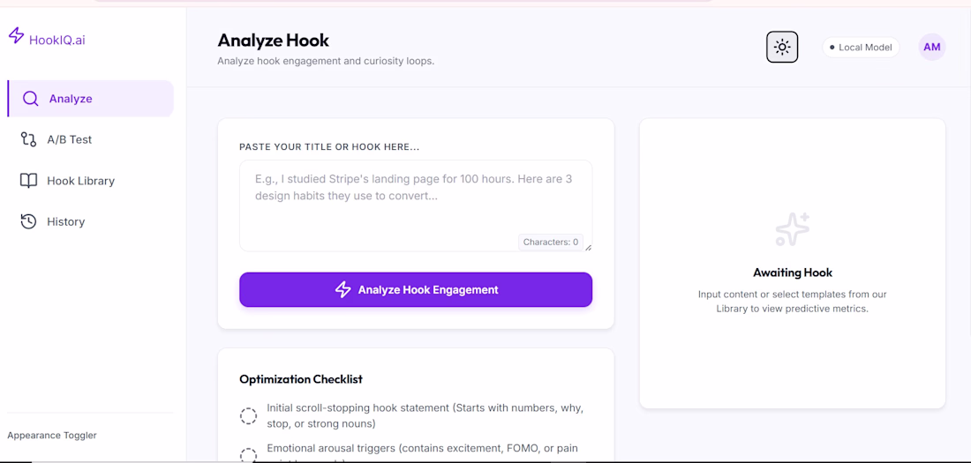971x463 pixels.
Task: Click the Appearance Toggler label
Action: [x=52, y=435]
